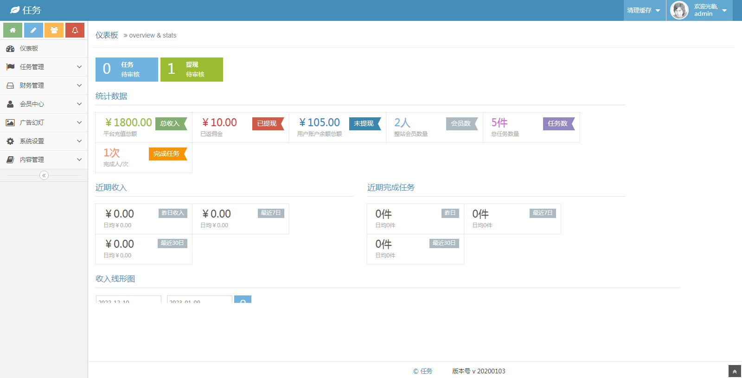This screenshot has height=378, width=742.
Task: Click the 未提现 blue tag
Action: tap(365, 123)
